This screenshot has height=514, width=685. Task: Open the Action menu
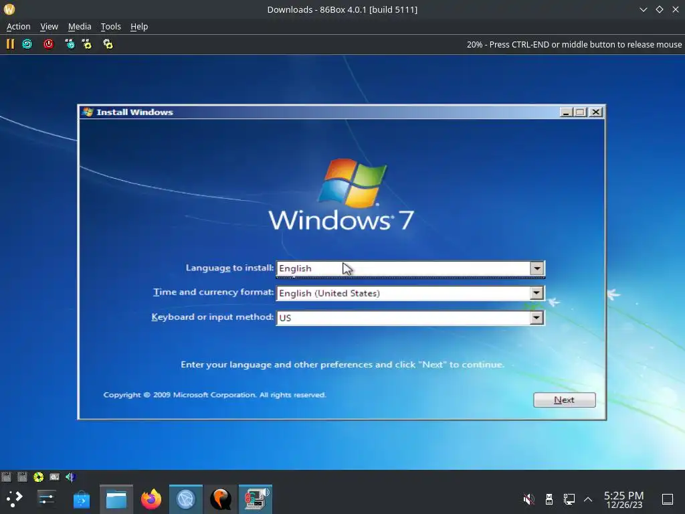pyautogui.click(x=18, y=27)
